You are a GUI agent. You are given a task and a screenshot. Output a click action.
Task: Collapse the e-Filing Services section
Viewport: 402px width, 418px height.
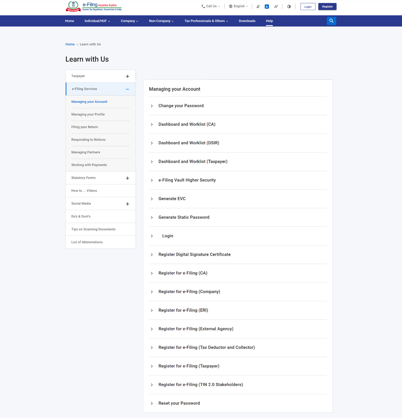[x=127, y=89]
